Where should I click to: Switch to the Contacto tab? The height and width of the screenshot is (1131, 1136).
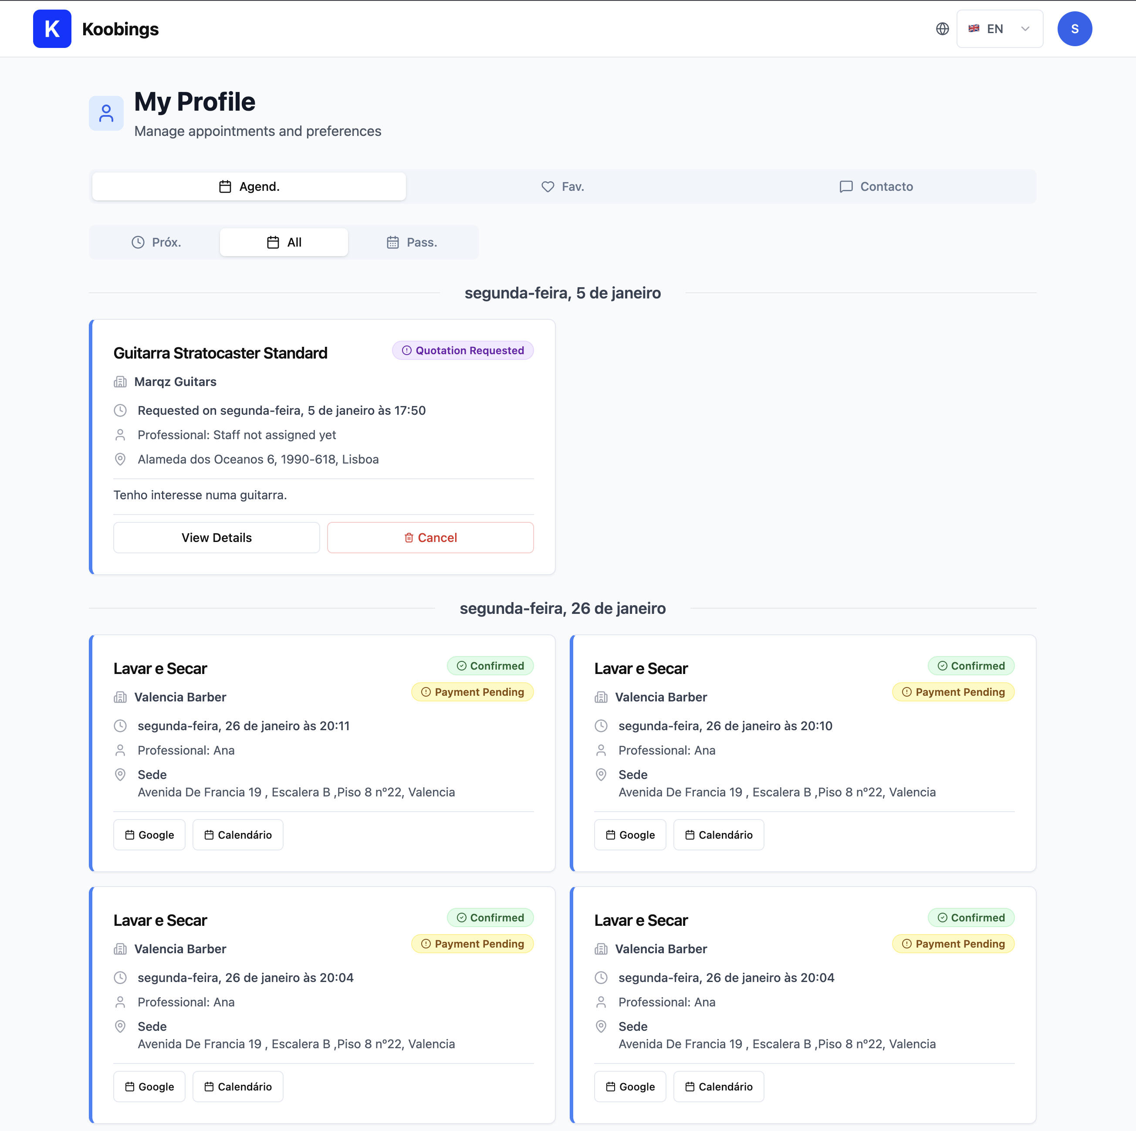pyautogui.click(x=876, y=186)
